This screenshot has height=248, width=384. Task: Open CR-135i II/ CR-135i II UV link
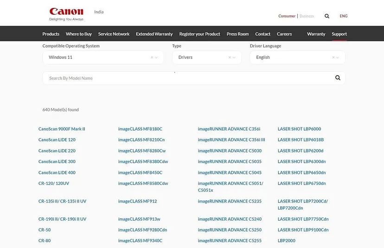tap(62, 201)
